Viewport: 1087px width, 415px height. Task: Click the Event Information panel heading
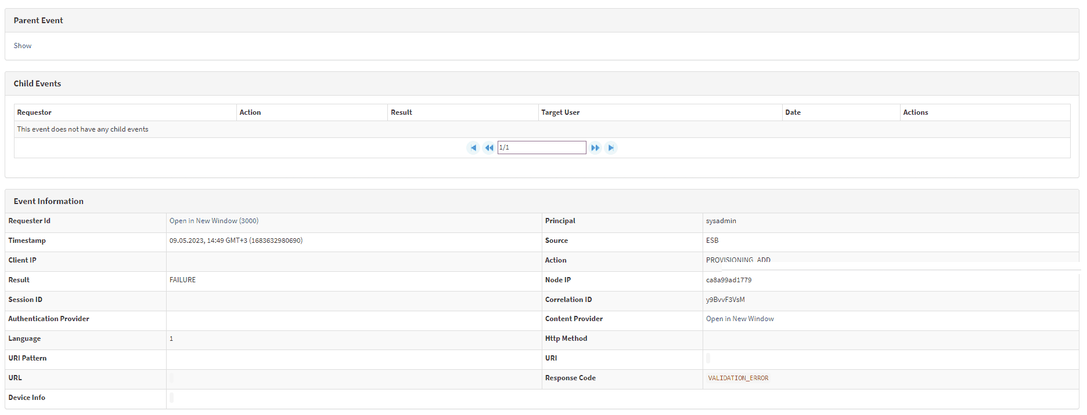click(49, 201)
